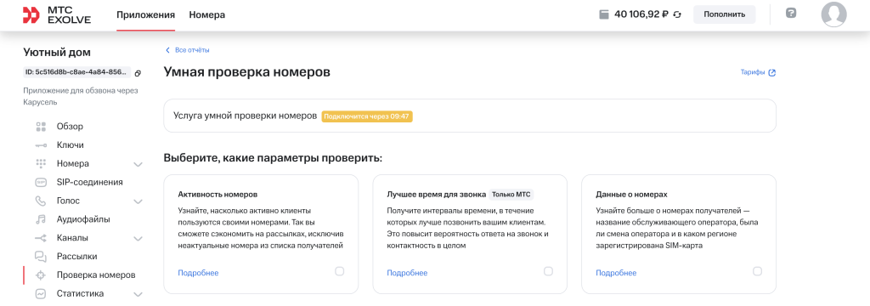Click the Лучшее время для звонка title

click(437, 195)
